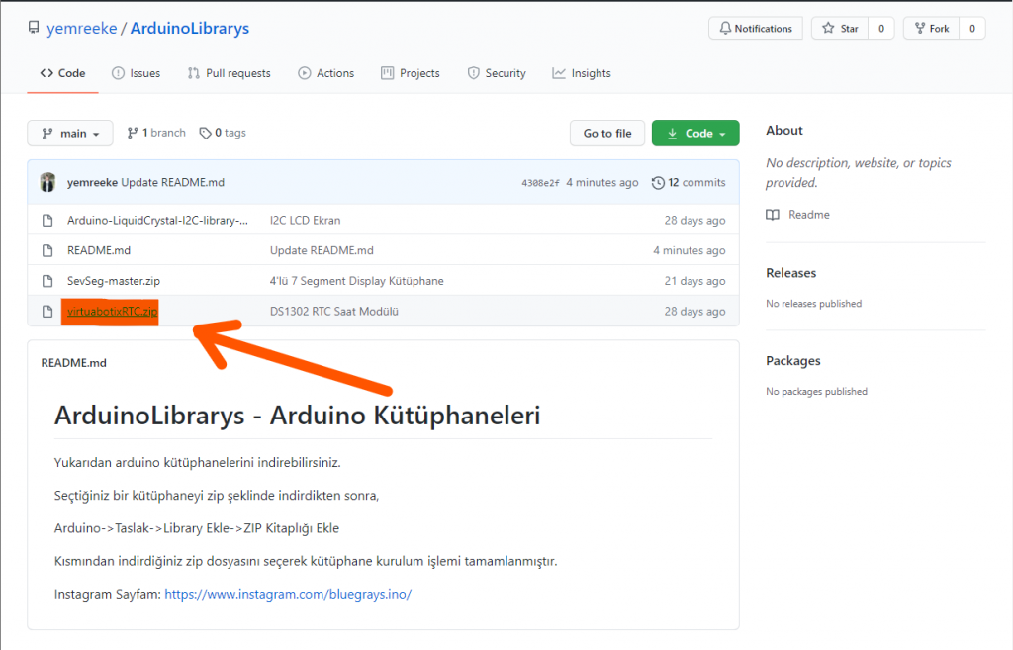Click the Actions tab play icon
The width and height of the screenshot is (1013, 650).
(x=305, y=73)
